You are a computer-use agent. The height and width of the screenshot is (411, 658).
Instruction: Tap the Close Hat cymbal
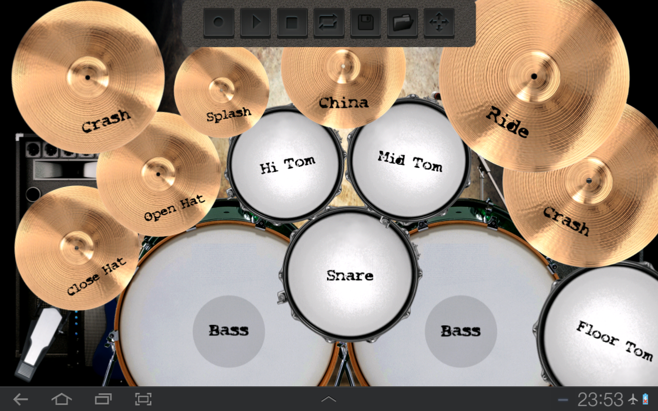pos(77,248)
